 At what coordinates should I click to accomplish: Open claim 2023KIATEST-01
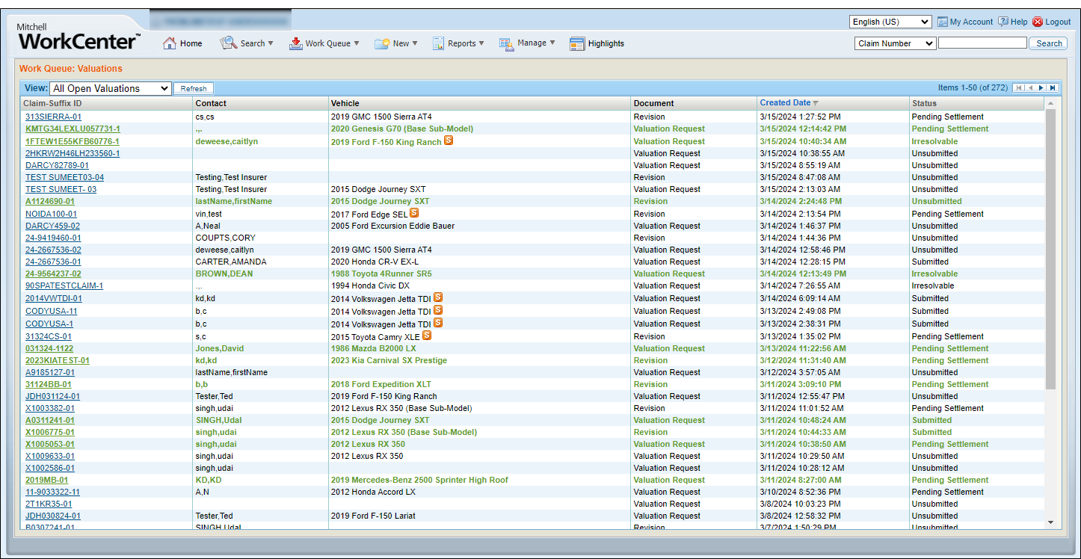(x=58, y=360)
